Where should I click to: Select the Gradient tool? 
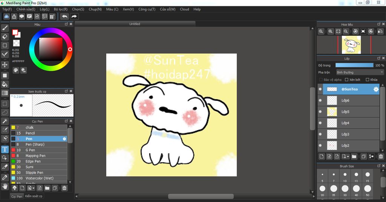tap(5, 93)
